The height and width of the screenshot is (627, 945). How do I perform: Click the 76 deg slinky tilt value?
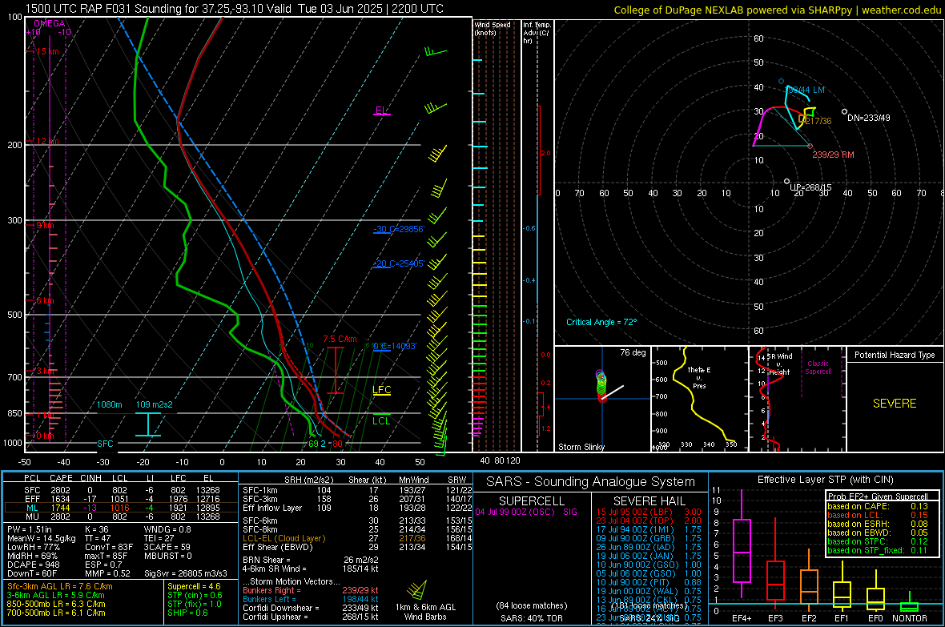click(633, 352)
